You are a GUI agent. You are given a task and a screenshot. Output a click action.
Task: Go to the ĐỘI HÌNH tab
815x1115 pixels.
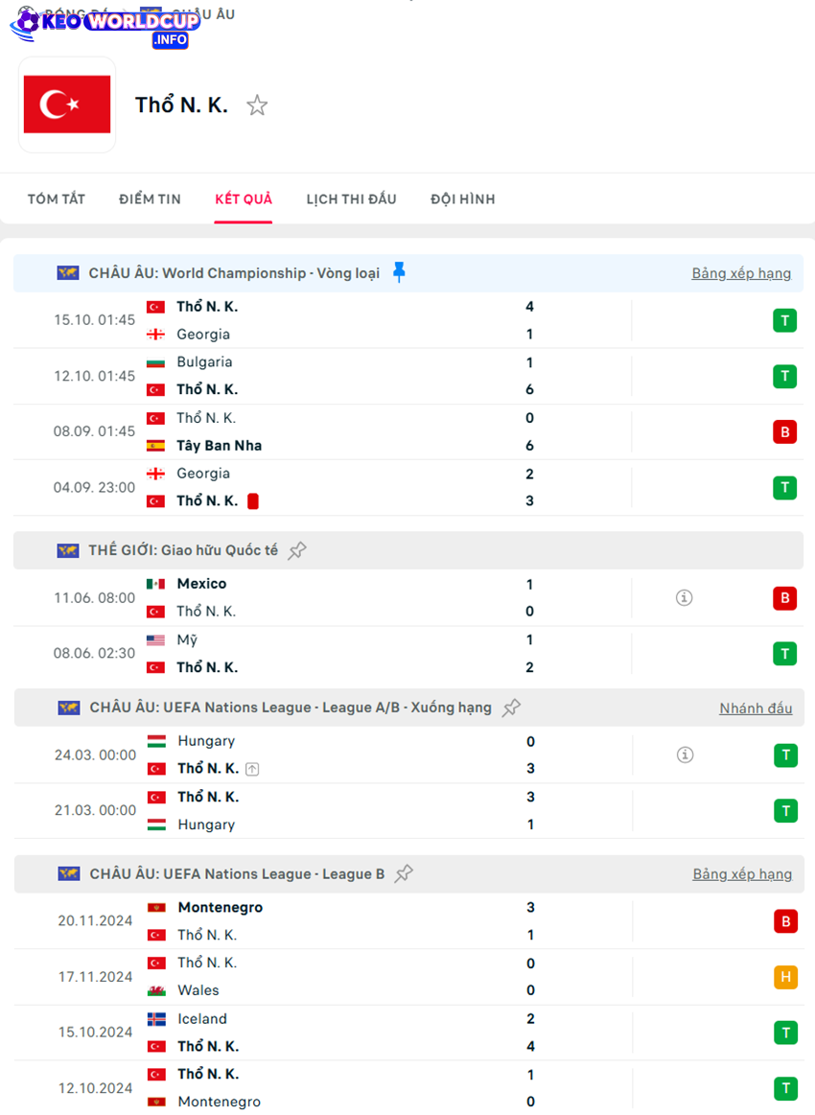[463, 199]
